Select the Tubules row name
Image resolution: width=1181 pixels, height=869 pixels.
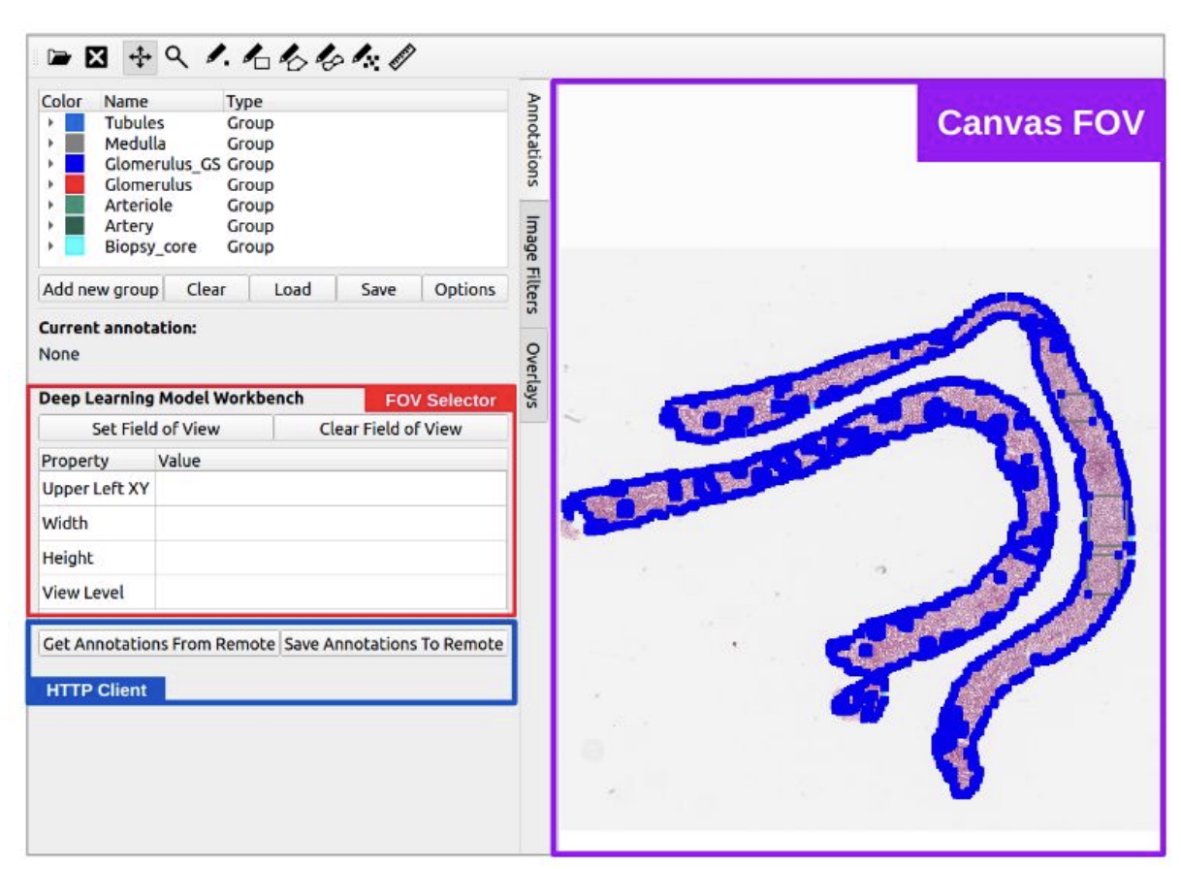click(135, 123)
